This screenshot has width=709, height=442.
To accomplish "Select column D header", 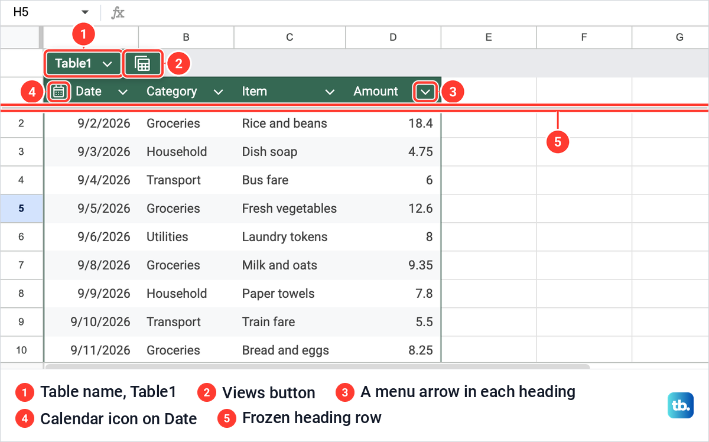I will pyautogui.click(x=393, y=37).
